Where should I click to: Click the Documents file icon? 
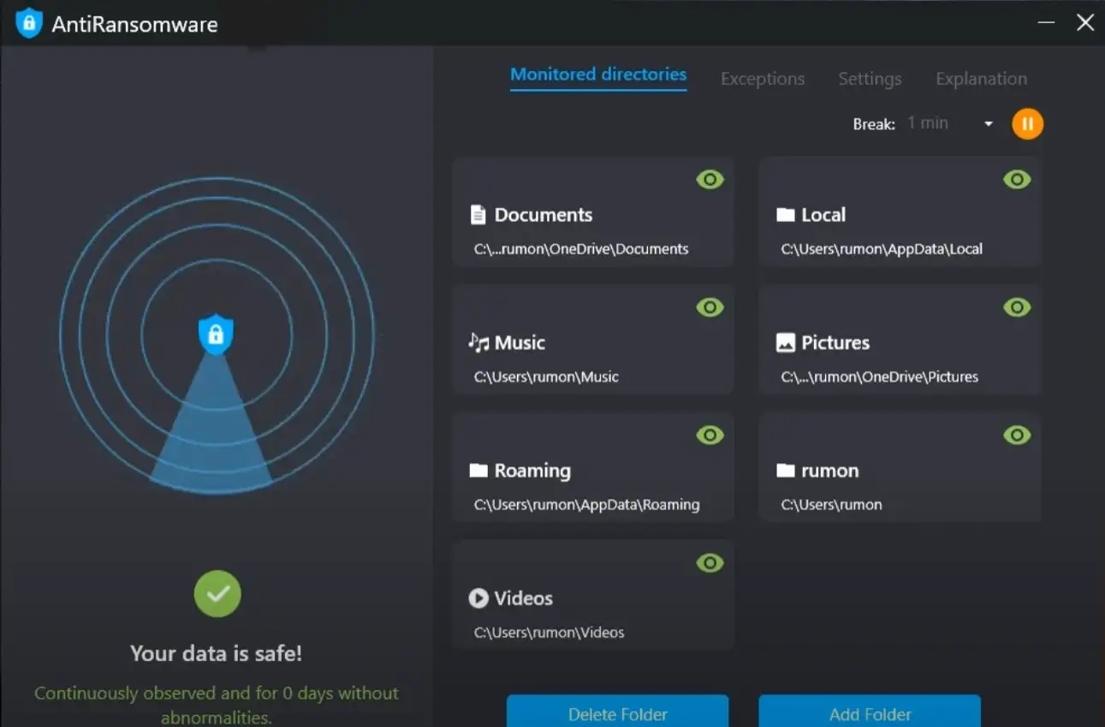(478, 215)
